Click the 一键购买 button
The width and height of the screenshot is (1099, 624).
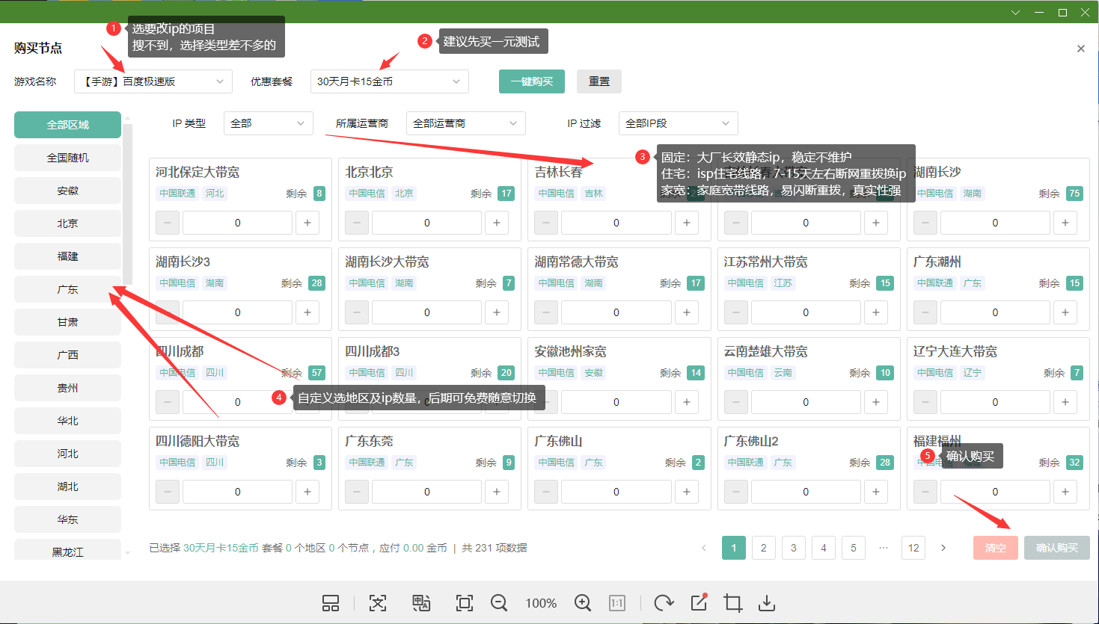[531, 81]
